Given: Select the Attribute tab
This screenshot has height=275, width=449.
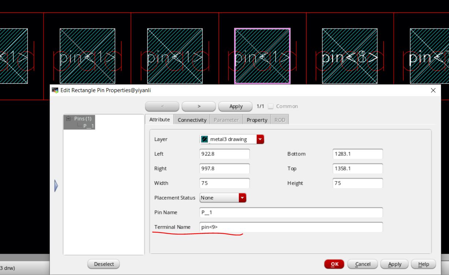Looking at the screenshot, I should tap(159, 120).
